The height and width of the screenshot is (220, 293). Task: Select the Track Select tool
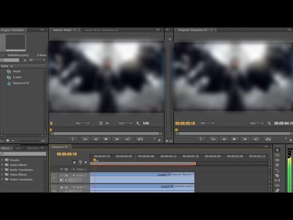(277, 155)
